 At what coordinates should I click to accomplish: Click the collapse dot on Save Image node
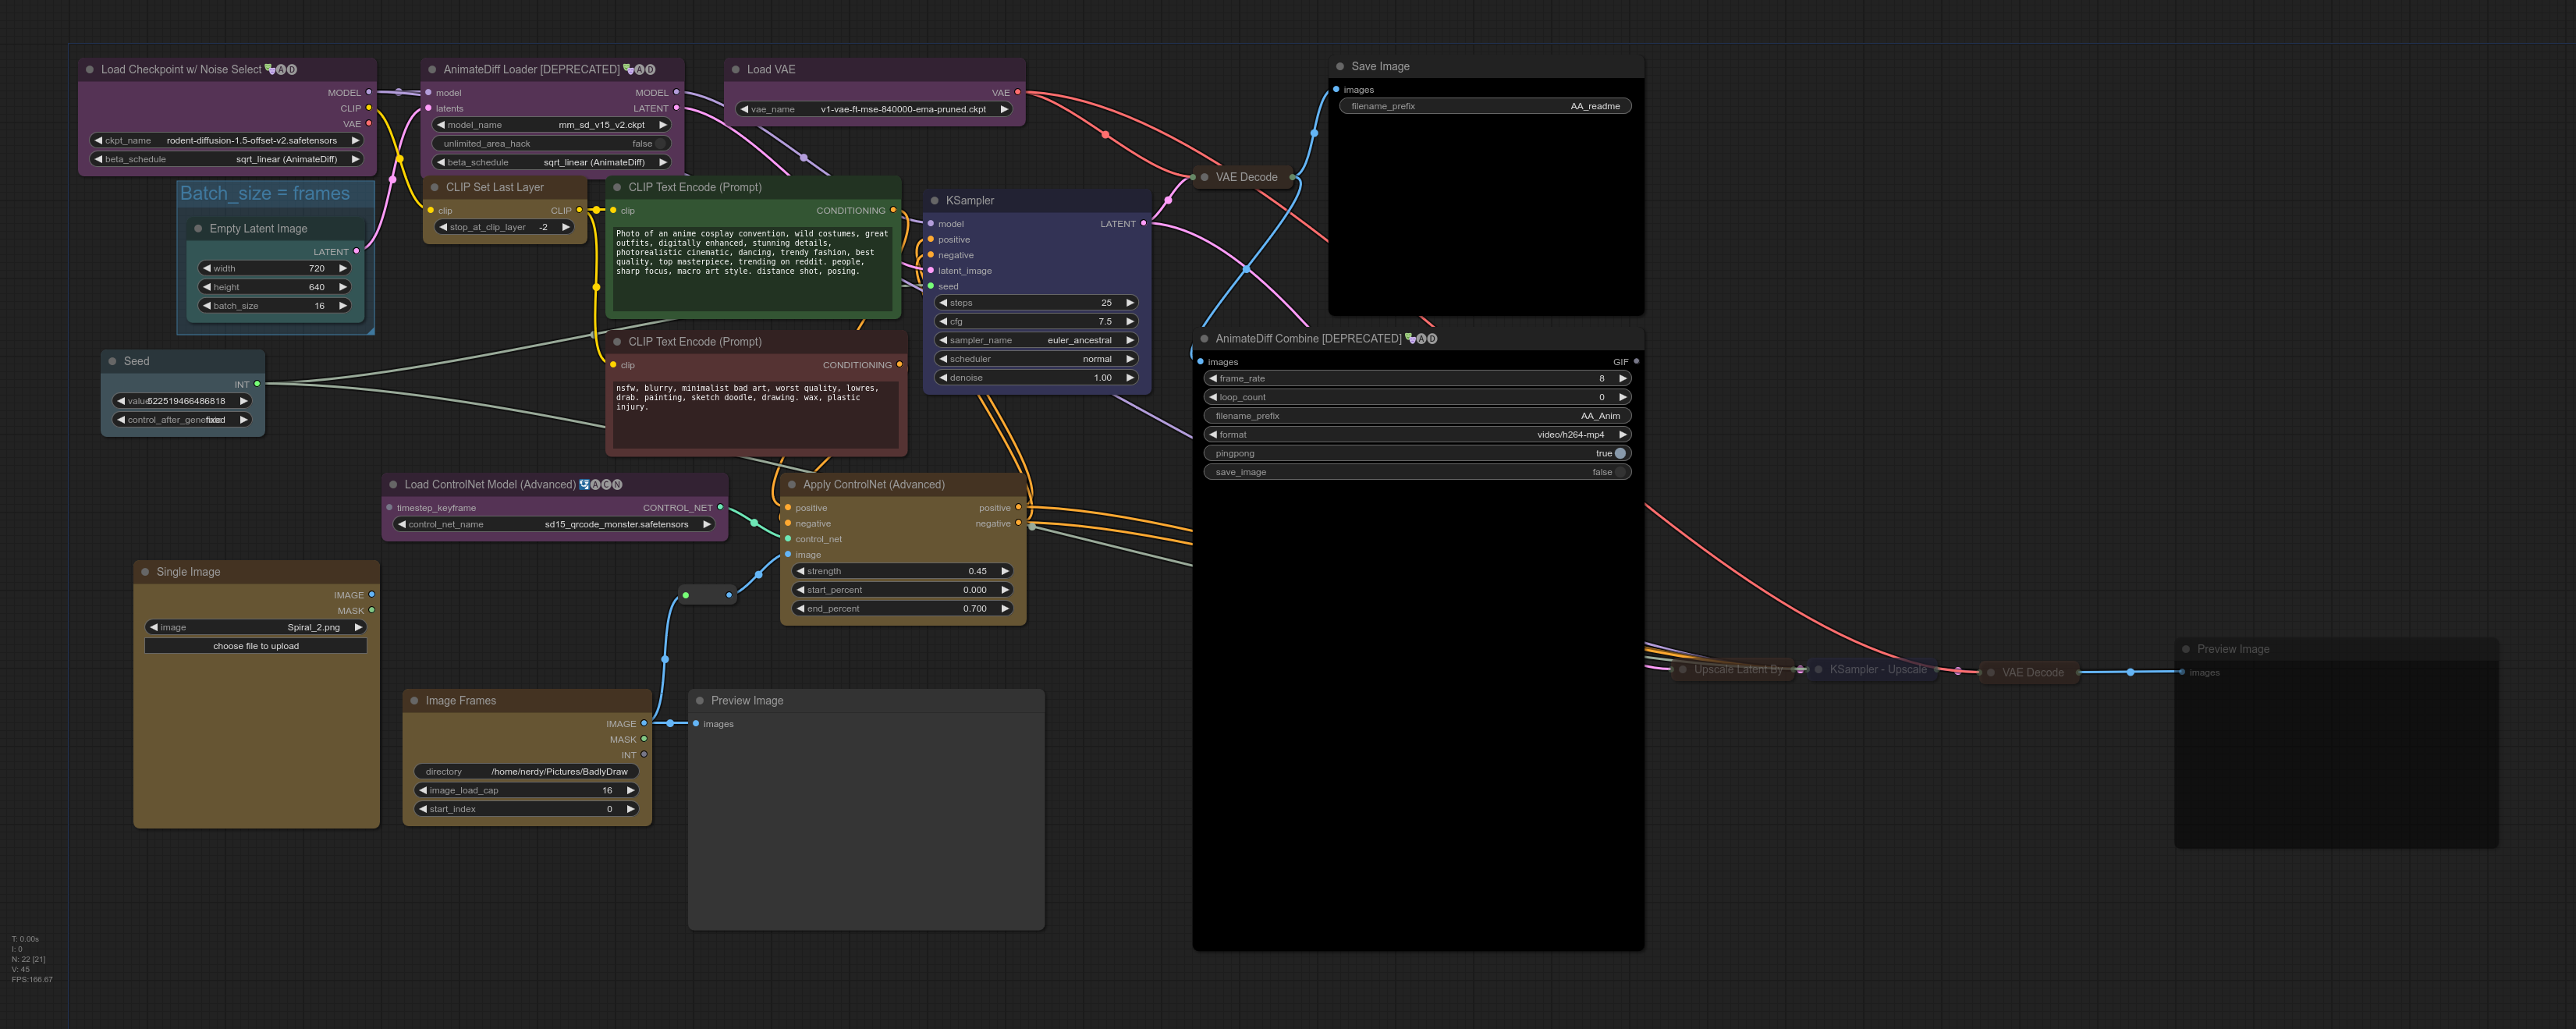point(1340,67)
